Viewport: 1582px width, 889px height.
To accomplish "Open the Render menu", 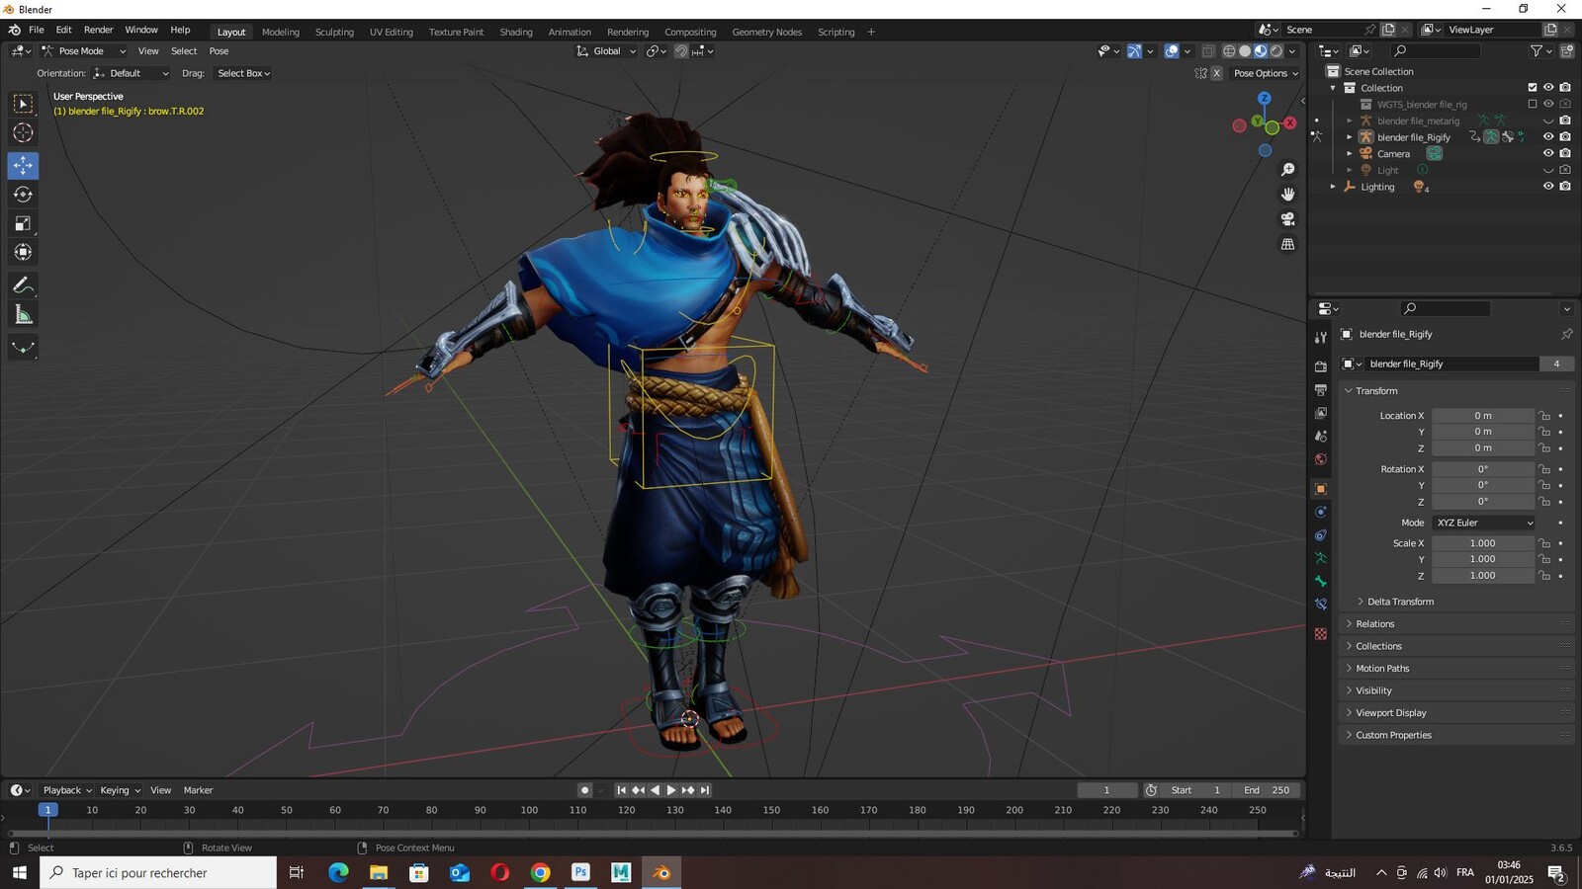I will 98,30.
